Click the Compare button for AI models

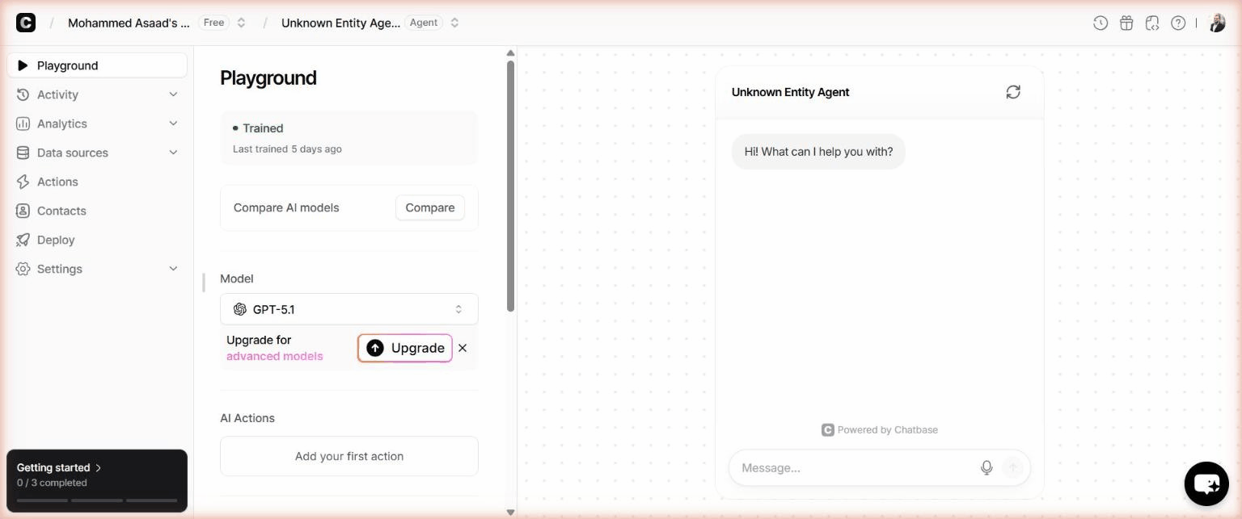[x=429, y=207]
